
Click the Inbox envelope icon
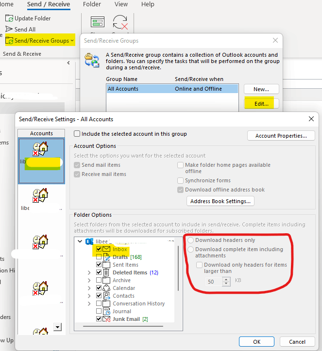coord(106,249)
